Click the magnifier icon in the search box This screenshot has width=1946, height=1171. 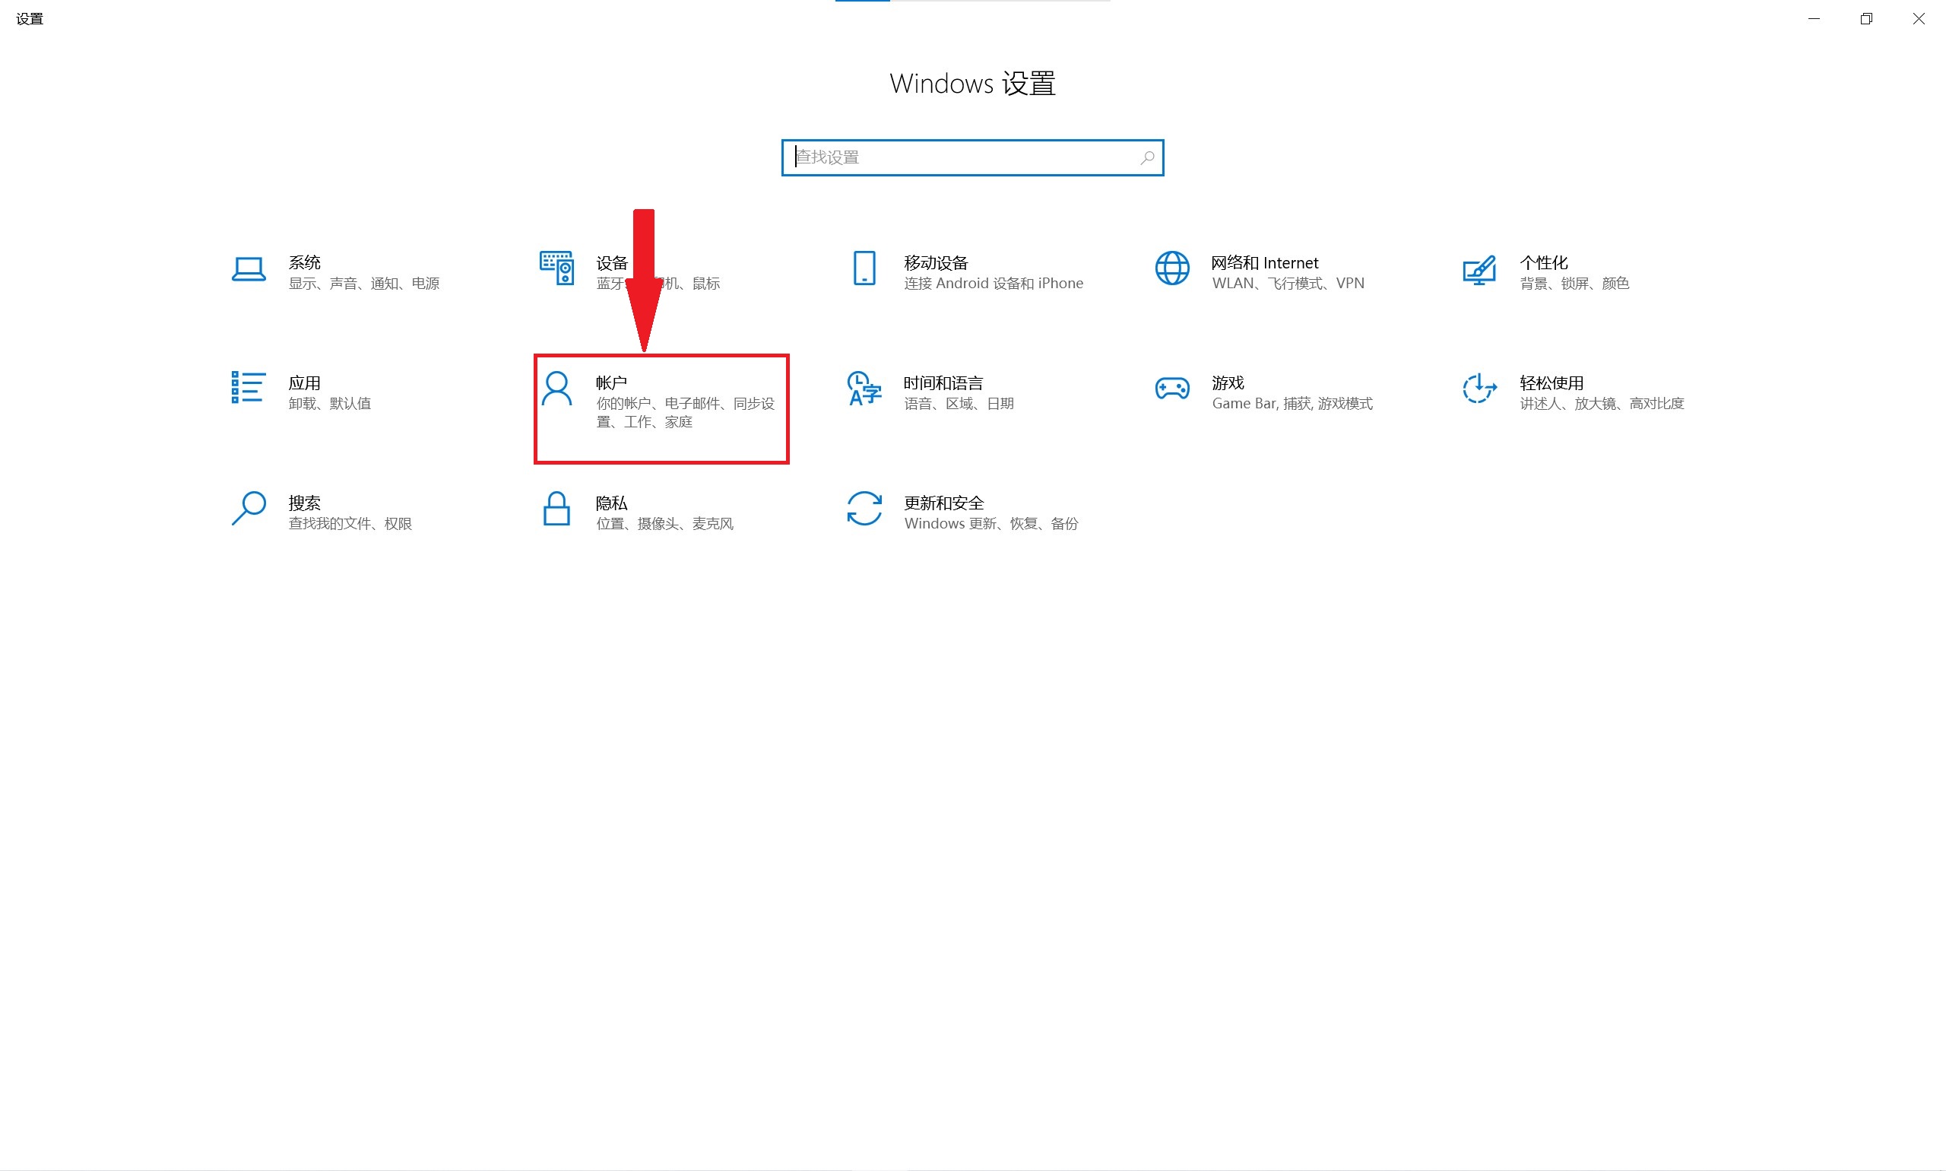pyautogui.click(x=1148, y=157)
